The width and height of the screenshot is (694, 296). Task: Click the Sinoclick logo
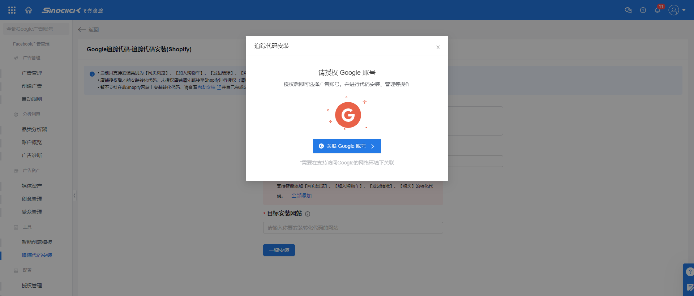tap(72, 10)
